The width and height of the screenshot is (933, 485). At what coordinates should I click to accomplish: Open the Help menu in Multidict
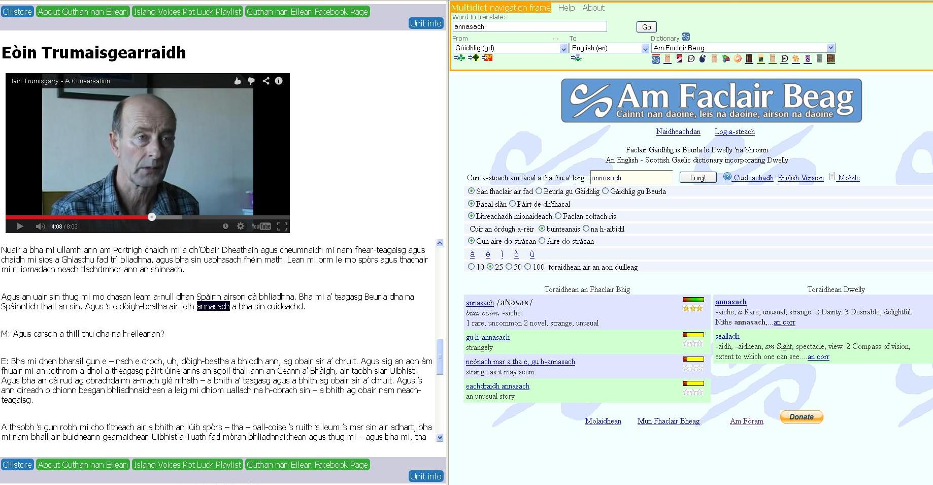(x=567, y=8)
